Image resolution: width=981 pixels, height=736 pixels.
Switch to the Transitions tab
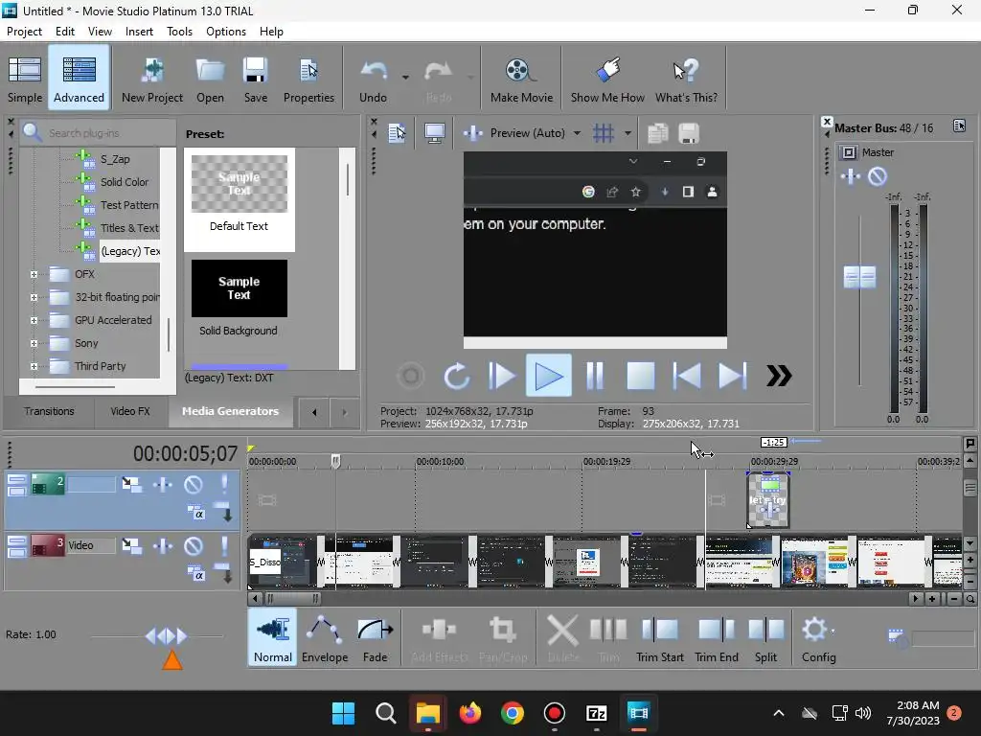(x=49, y=411)
